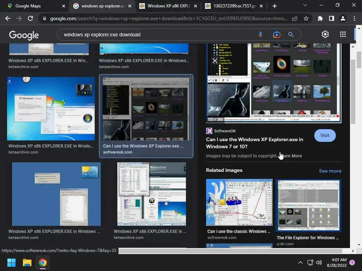Start voice search with microphone icon
The height and width of the screenshot is (271, 362).
pyautogui.click(x=261, y=35)
